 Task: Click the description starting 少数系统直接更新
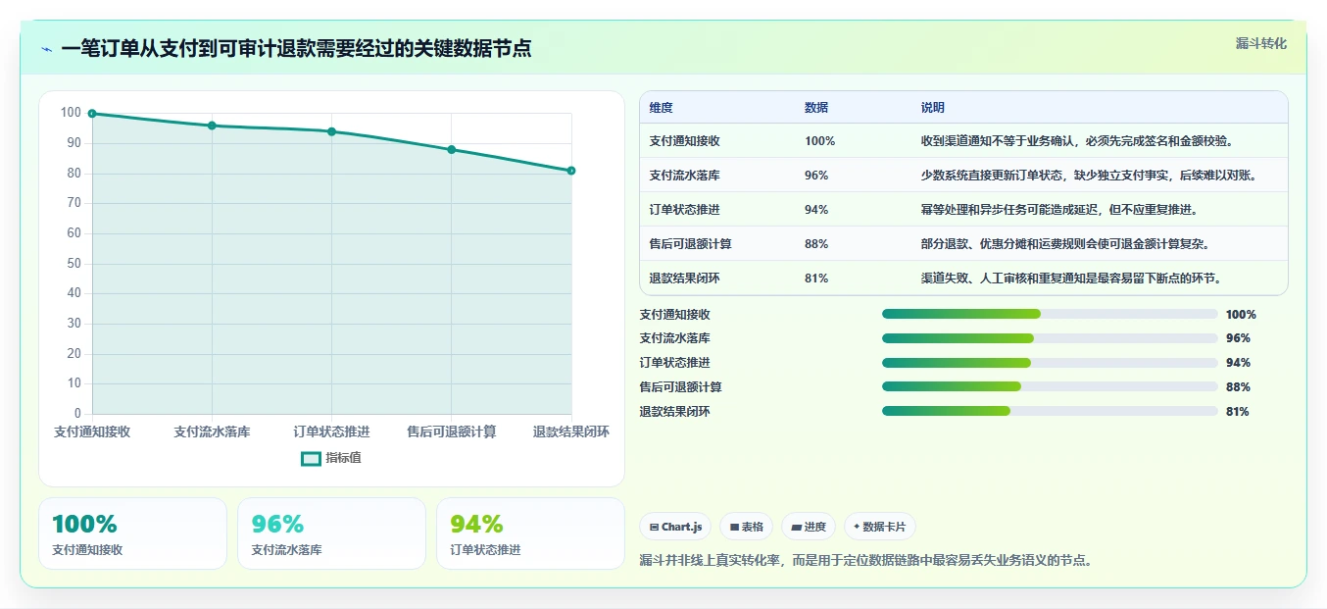tap(1089, 176)
